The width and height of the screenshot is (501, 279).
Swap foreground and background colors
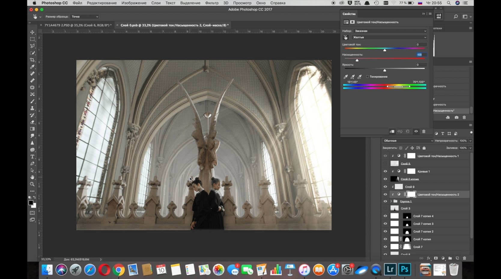(x=35, y=198)
